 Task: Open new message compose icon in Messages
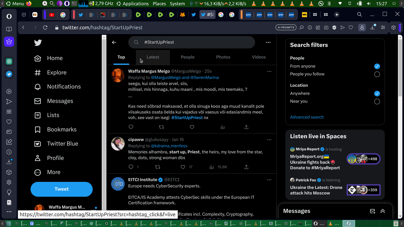(x=372, y=211)
